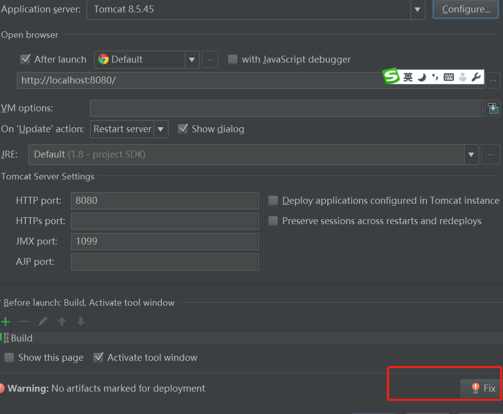Toggle Sogou English/Chinese mode icon
The image size is (503, 414).
point(408,77)
